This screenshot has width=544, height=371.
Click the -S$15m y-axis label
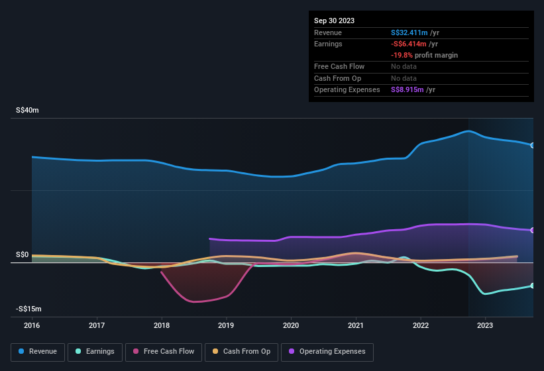point(28,309)
